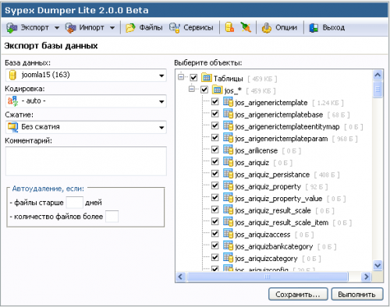Uncheck the jos_* group checkbox
The height and width of the screenshot is (307, 390).
pyautogui.click(x=204, y=90)
